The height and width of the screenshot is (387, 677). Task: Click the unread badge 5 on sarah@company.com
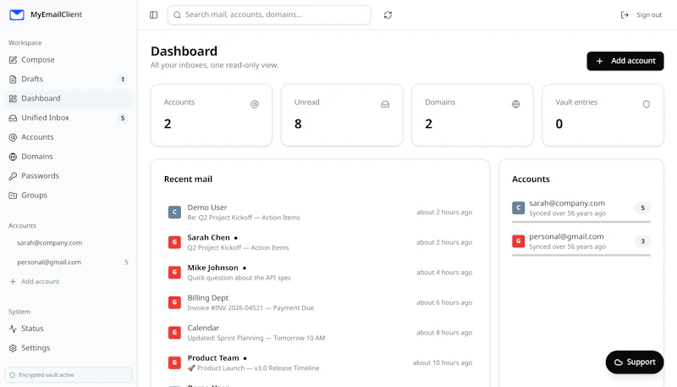642,207
